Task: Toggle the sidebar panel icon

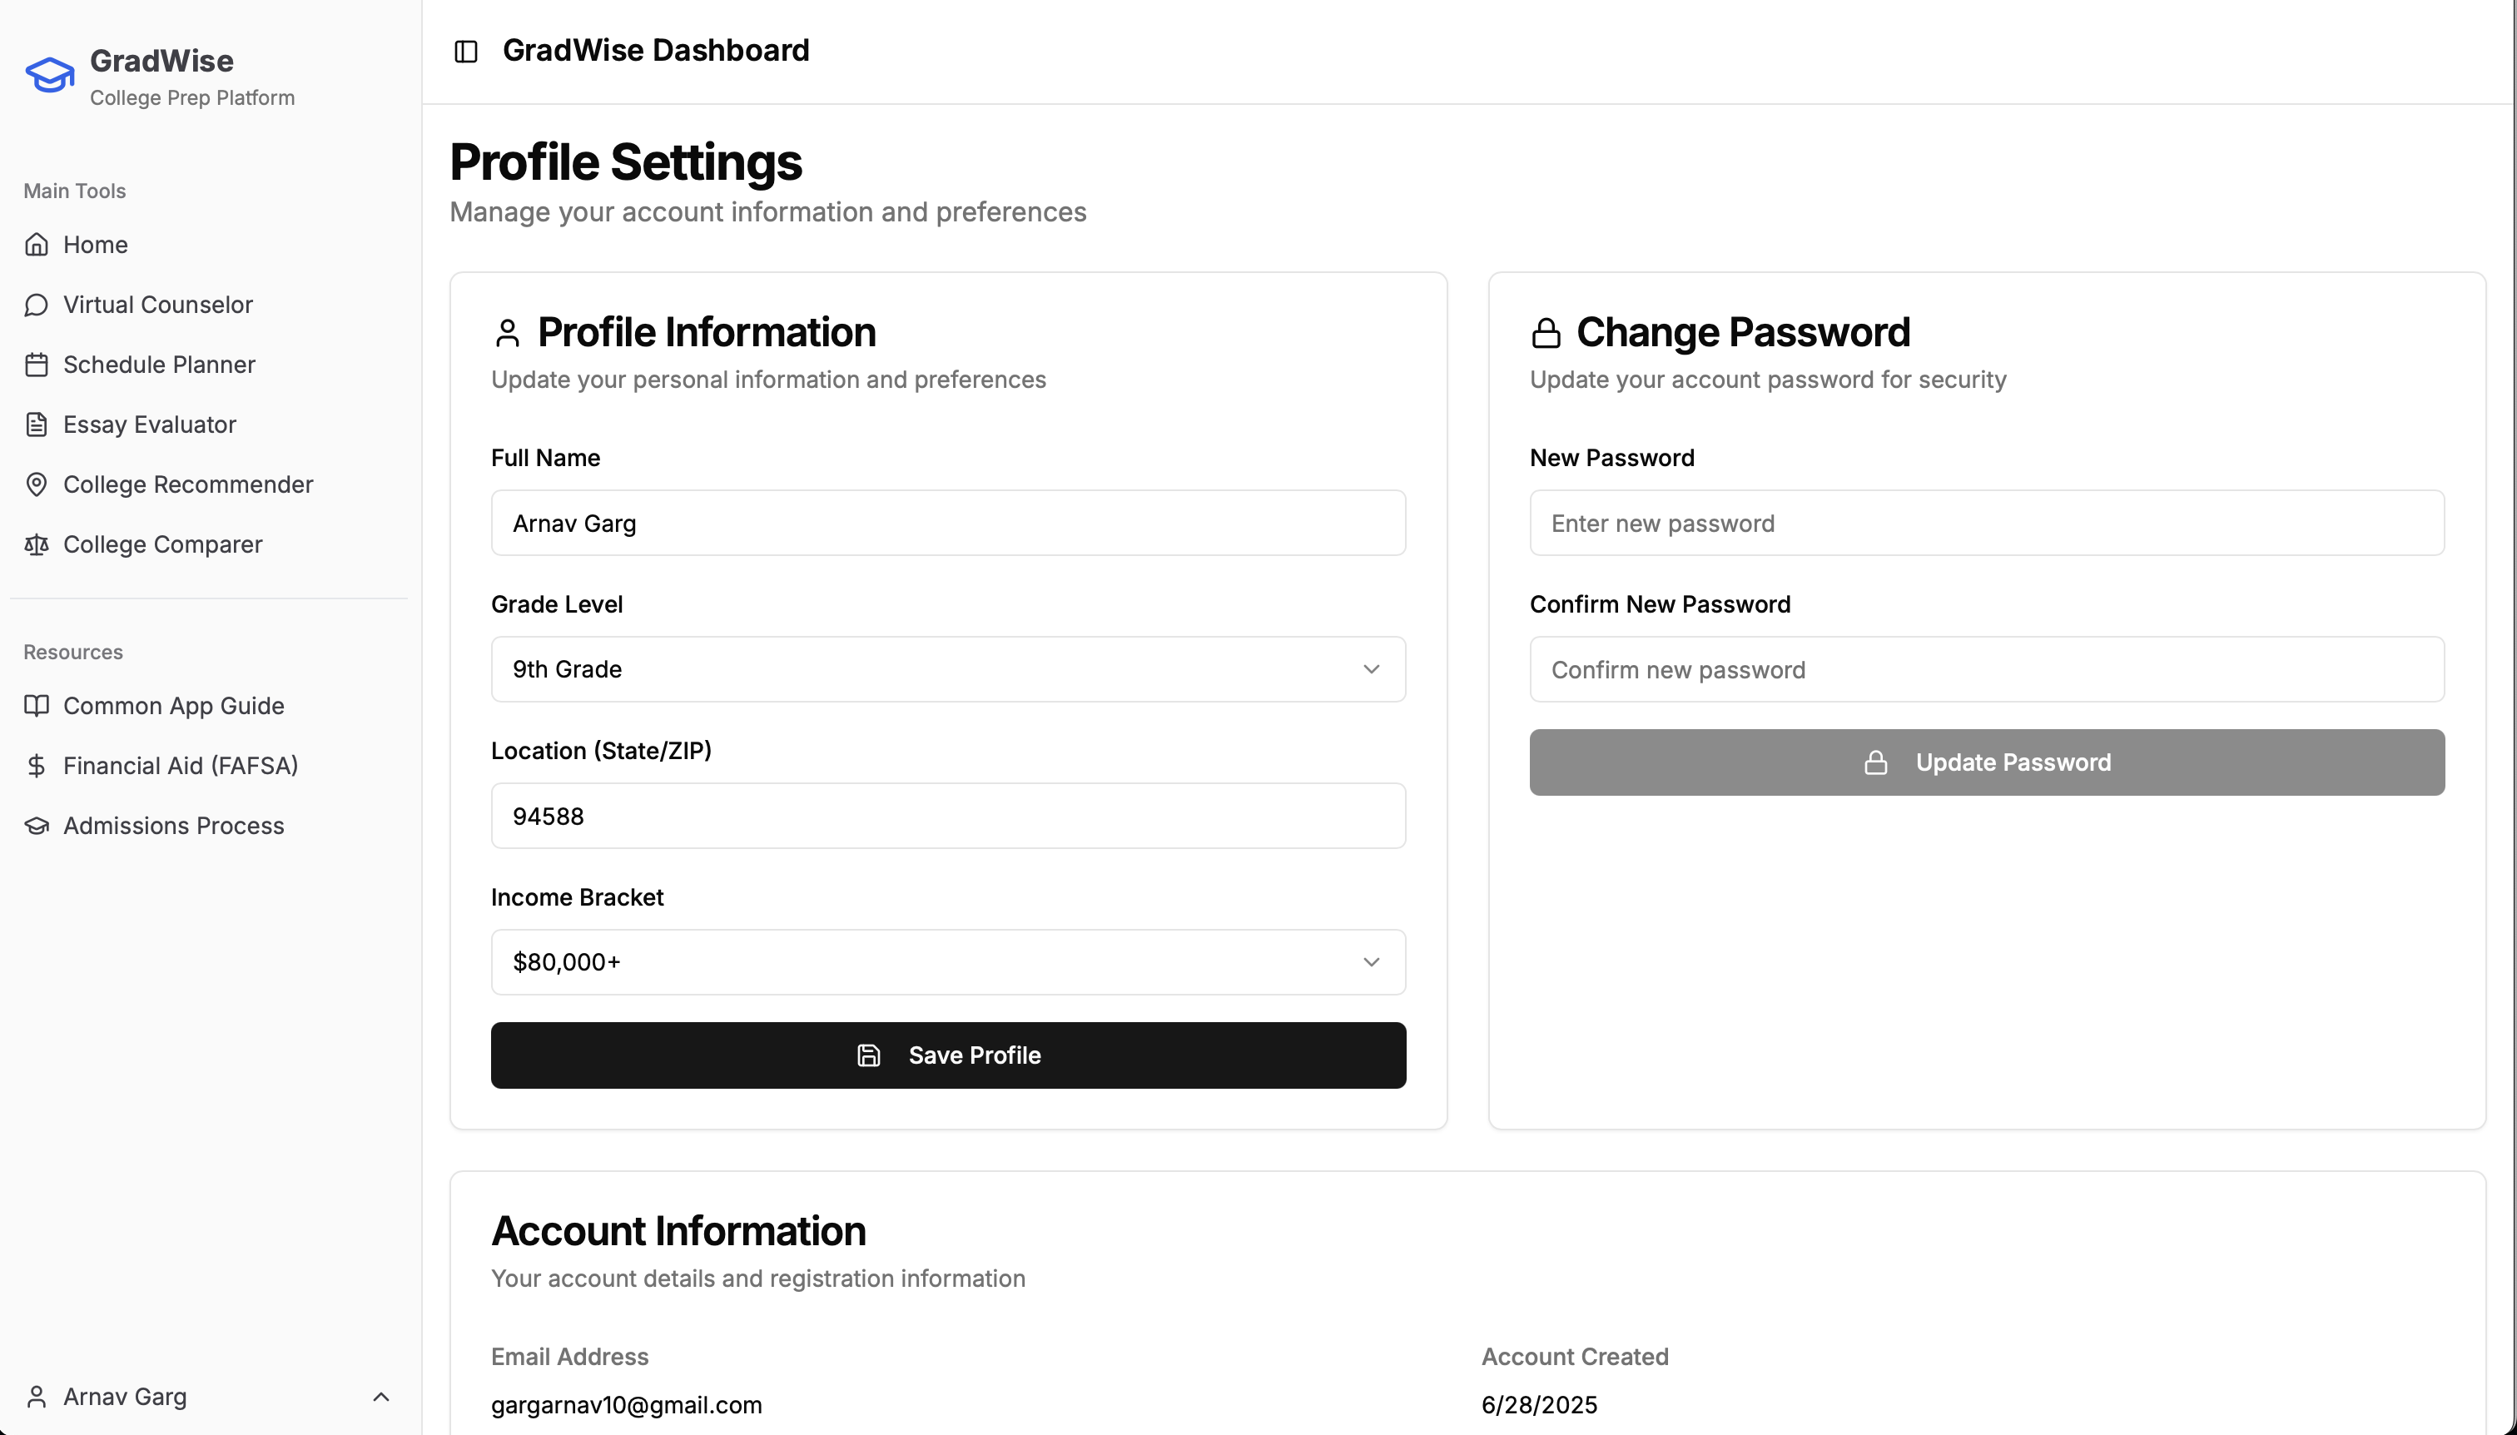Action: 466,52
